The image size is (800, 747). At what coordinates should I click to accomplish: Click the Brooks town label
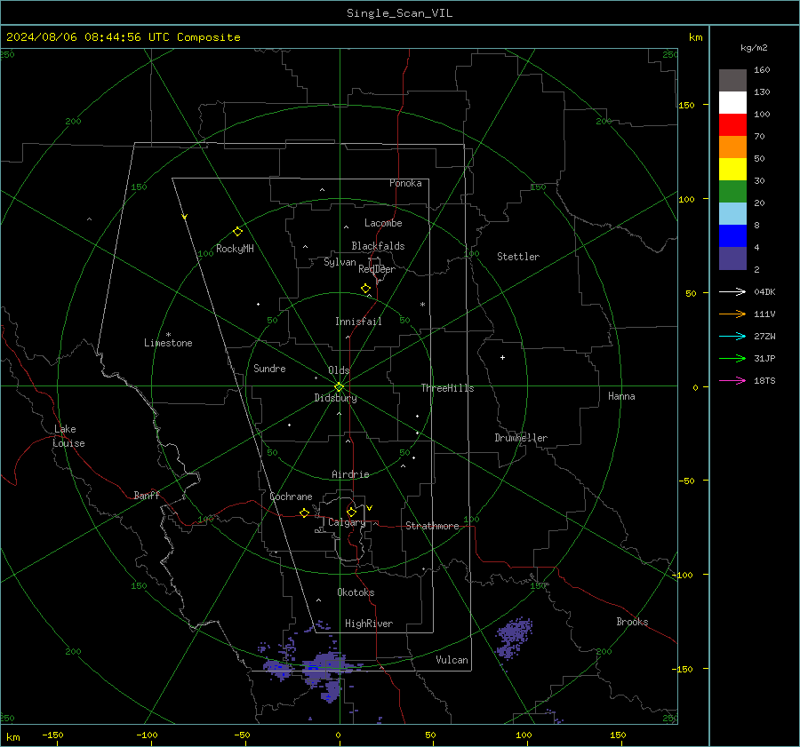coord(632,622)
